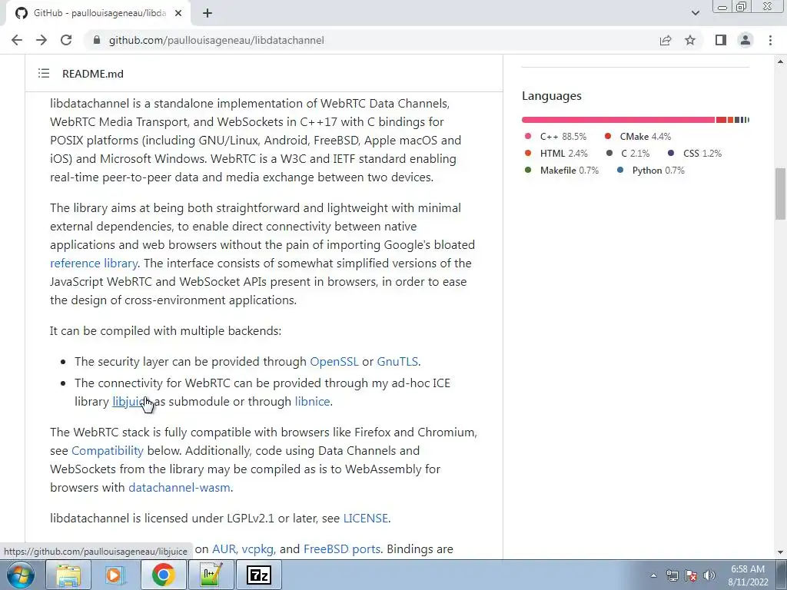Follow the GnuTLS link

click(397, 362)
